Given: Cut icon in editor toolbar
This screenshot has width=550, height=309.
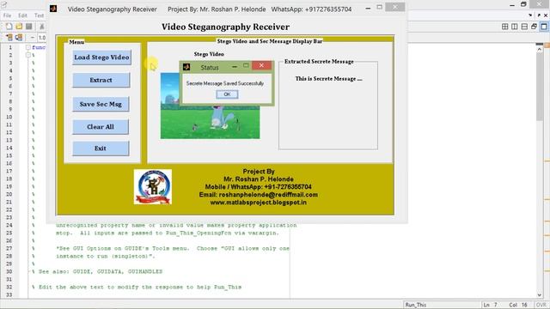Looking at the screenshot, I should point(42,27).
